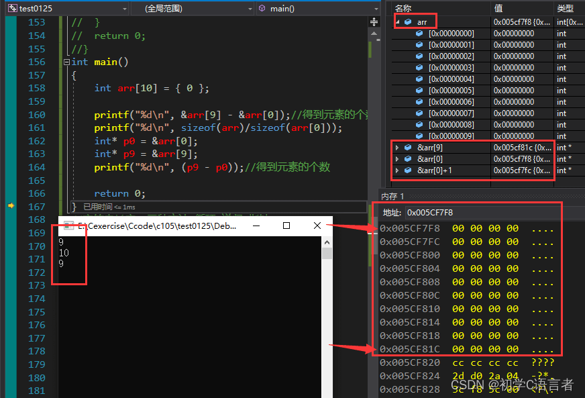The width and height of the screenshot is (585, 398).
Task: Click the split editor icon above the scrollbar
Action: (x=374, y=22)
